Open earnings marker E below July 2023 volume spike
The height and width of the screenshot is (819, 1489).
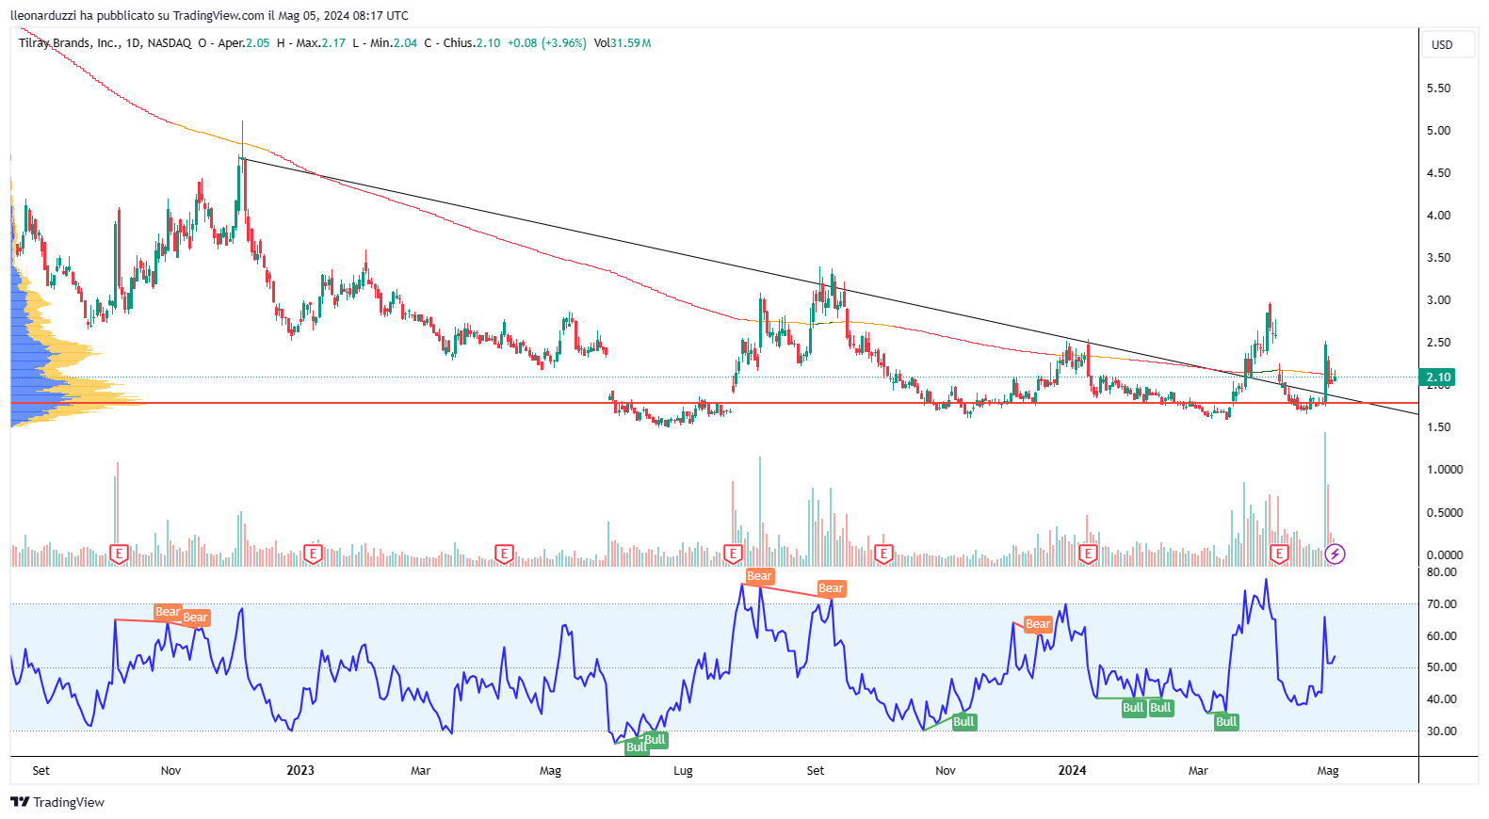(733, 554)
